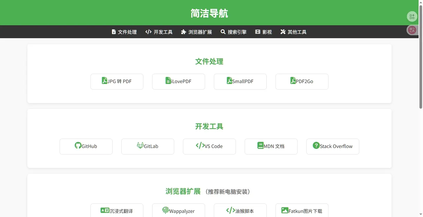Open the GitHub link
Screen dimensions: 423x217
(x=86, y=146)
